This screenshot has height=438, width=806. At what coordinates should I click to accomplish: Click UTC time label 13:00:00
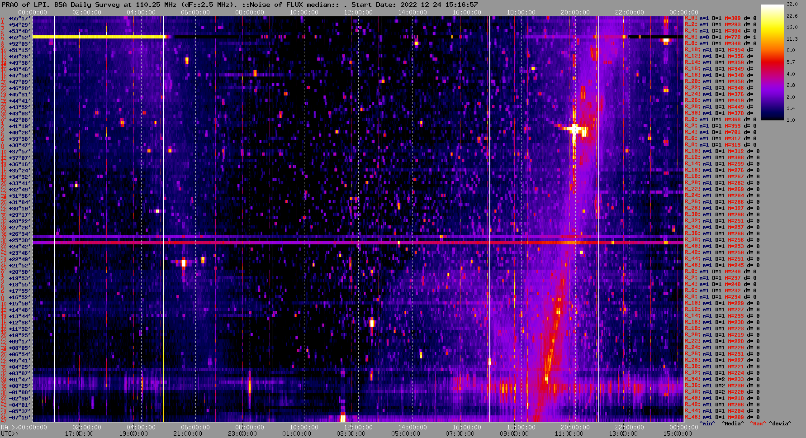[623, 433]
